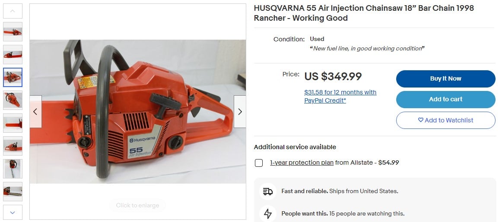
Task: Enlarge the main Husqvarna 55 chainsaw photo
Action: pos(138,112)
